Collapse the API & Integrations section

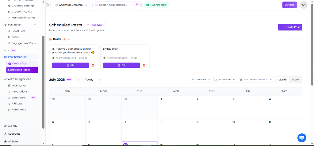(35, 79)
